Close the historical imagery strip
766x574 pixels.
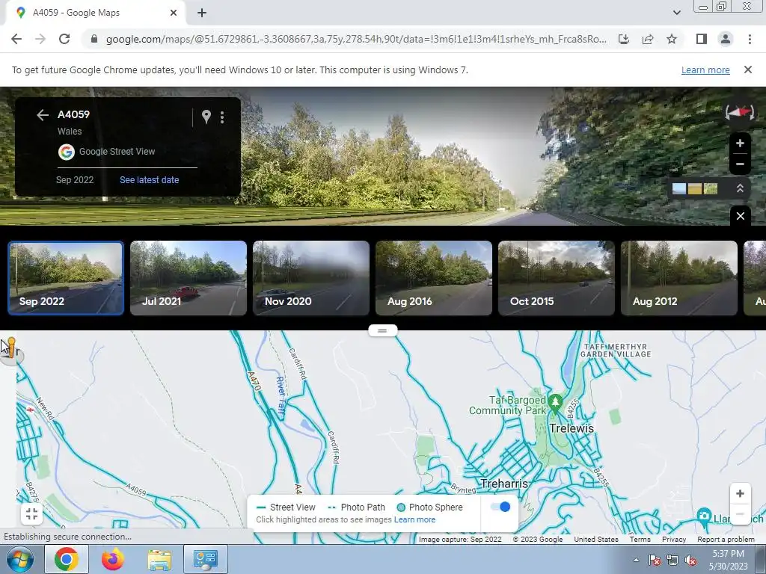[740, 216]
